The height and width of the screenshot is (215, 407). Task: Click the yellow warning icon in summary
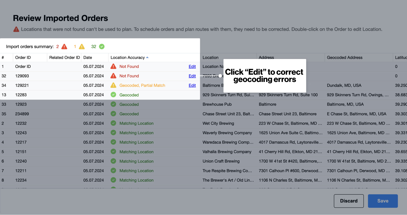(x=82, y=47)
